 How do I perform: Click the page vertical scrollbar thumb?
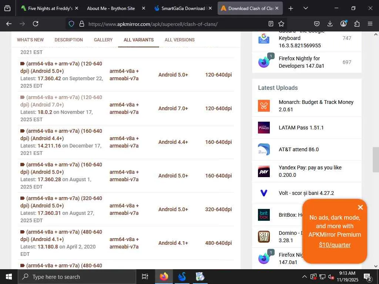tap(376, 159)
